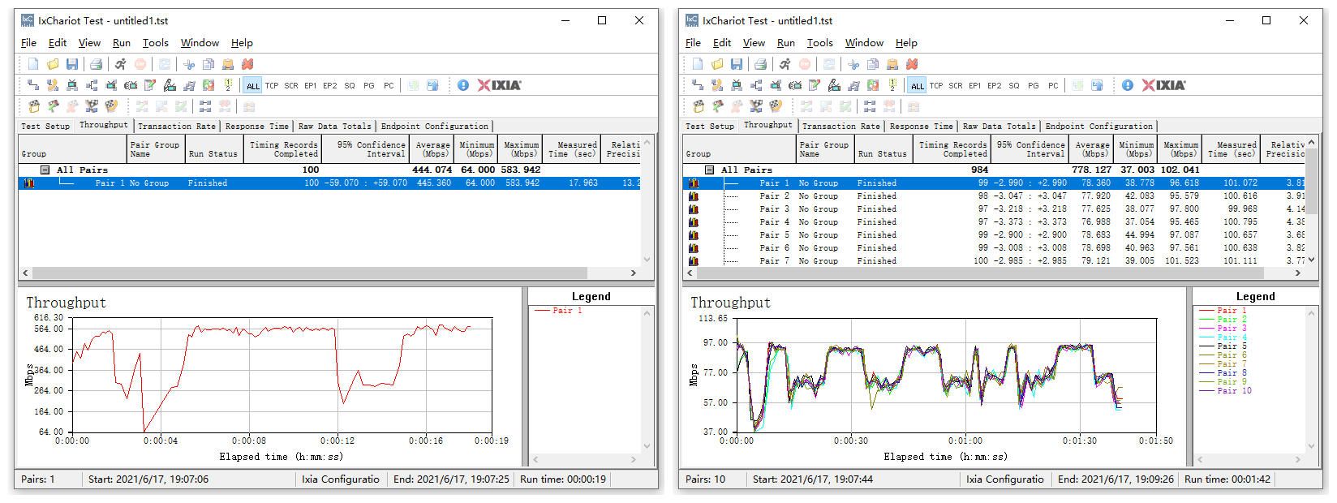Click the IXIA logo in the left window toolbar
This screenshot has height=503, width=1337.
pyautogui.click(x=500, y=85)
